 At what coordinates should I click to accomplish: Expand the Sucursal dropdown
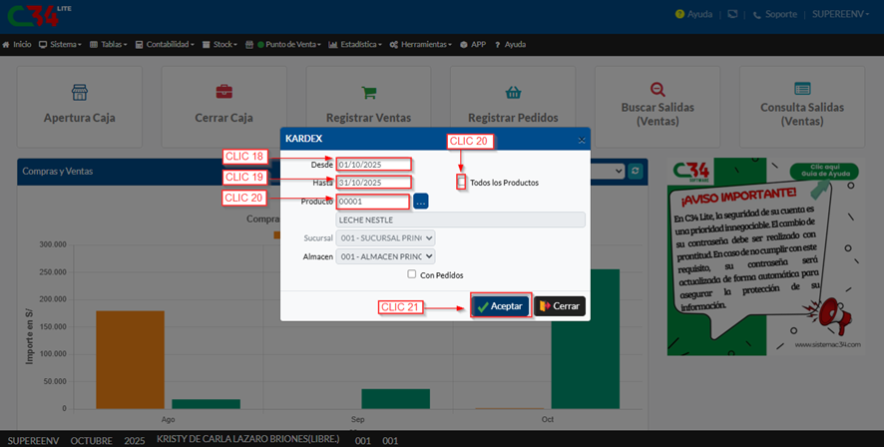point(387,238)
